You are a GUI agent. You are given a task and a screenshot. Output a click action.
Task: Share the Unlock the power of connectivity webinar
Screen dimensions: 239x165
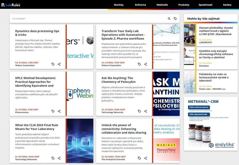(x=145, y=158)
